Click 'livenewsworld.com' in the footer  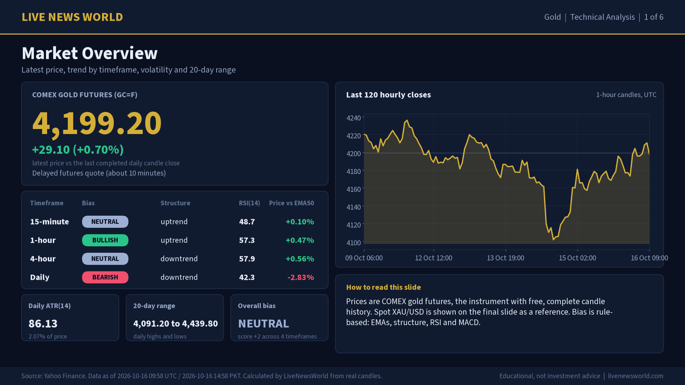click(x=635, y=376)
